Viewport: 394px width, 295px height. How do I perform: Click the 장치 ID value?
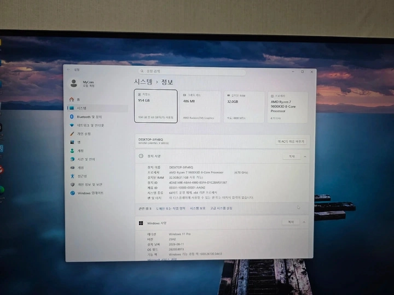[198, 182]
